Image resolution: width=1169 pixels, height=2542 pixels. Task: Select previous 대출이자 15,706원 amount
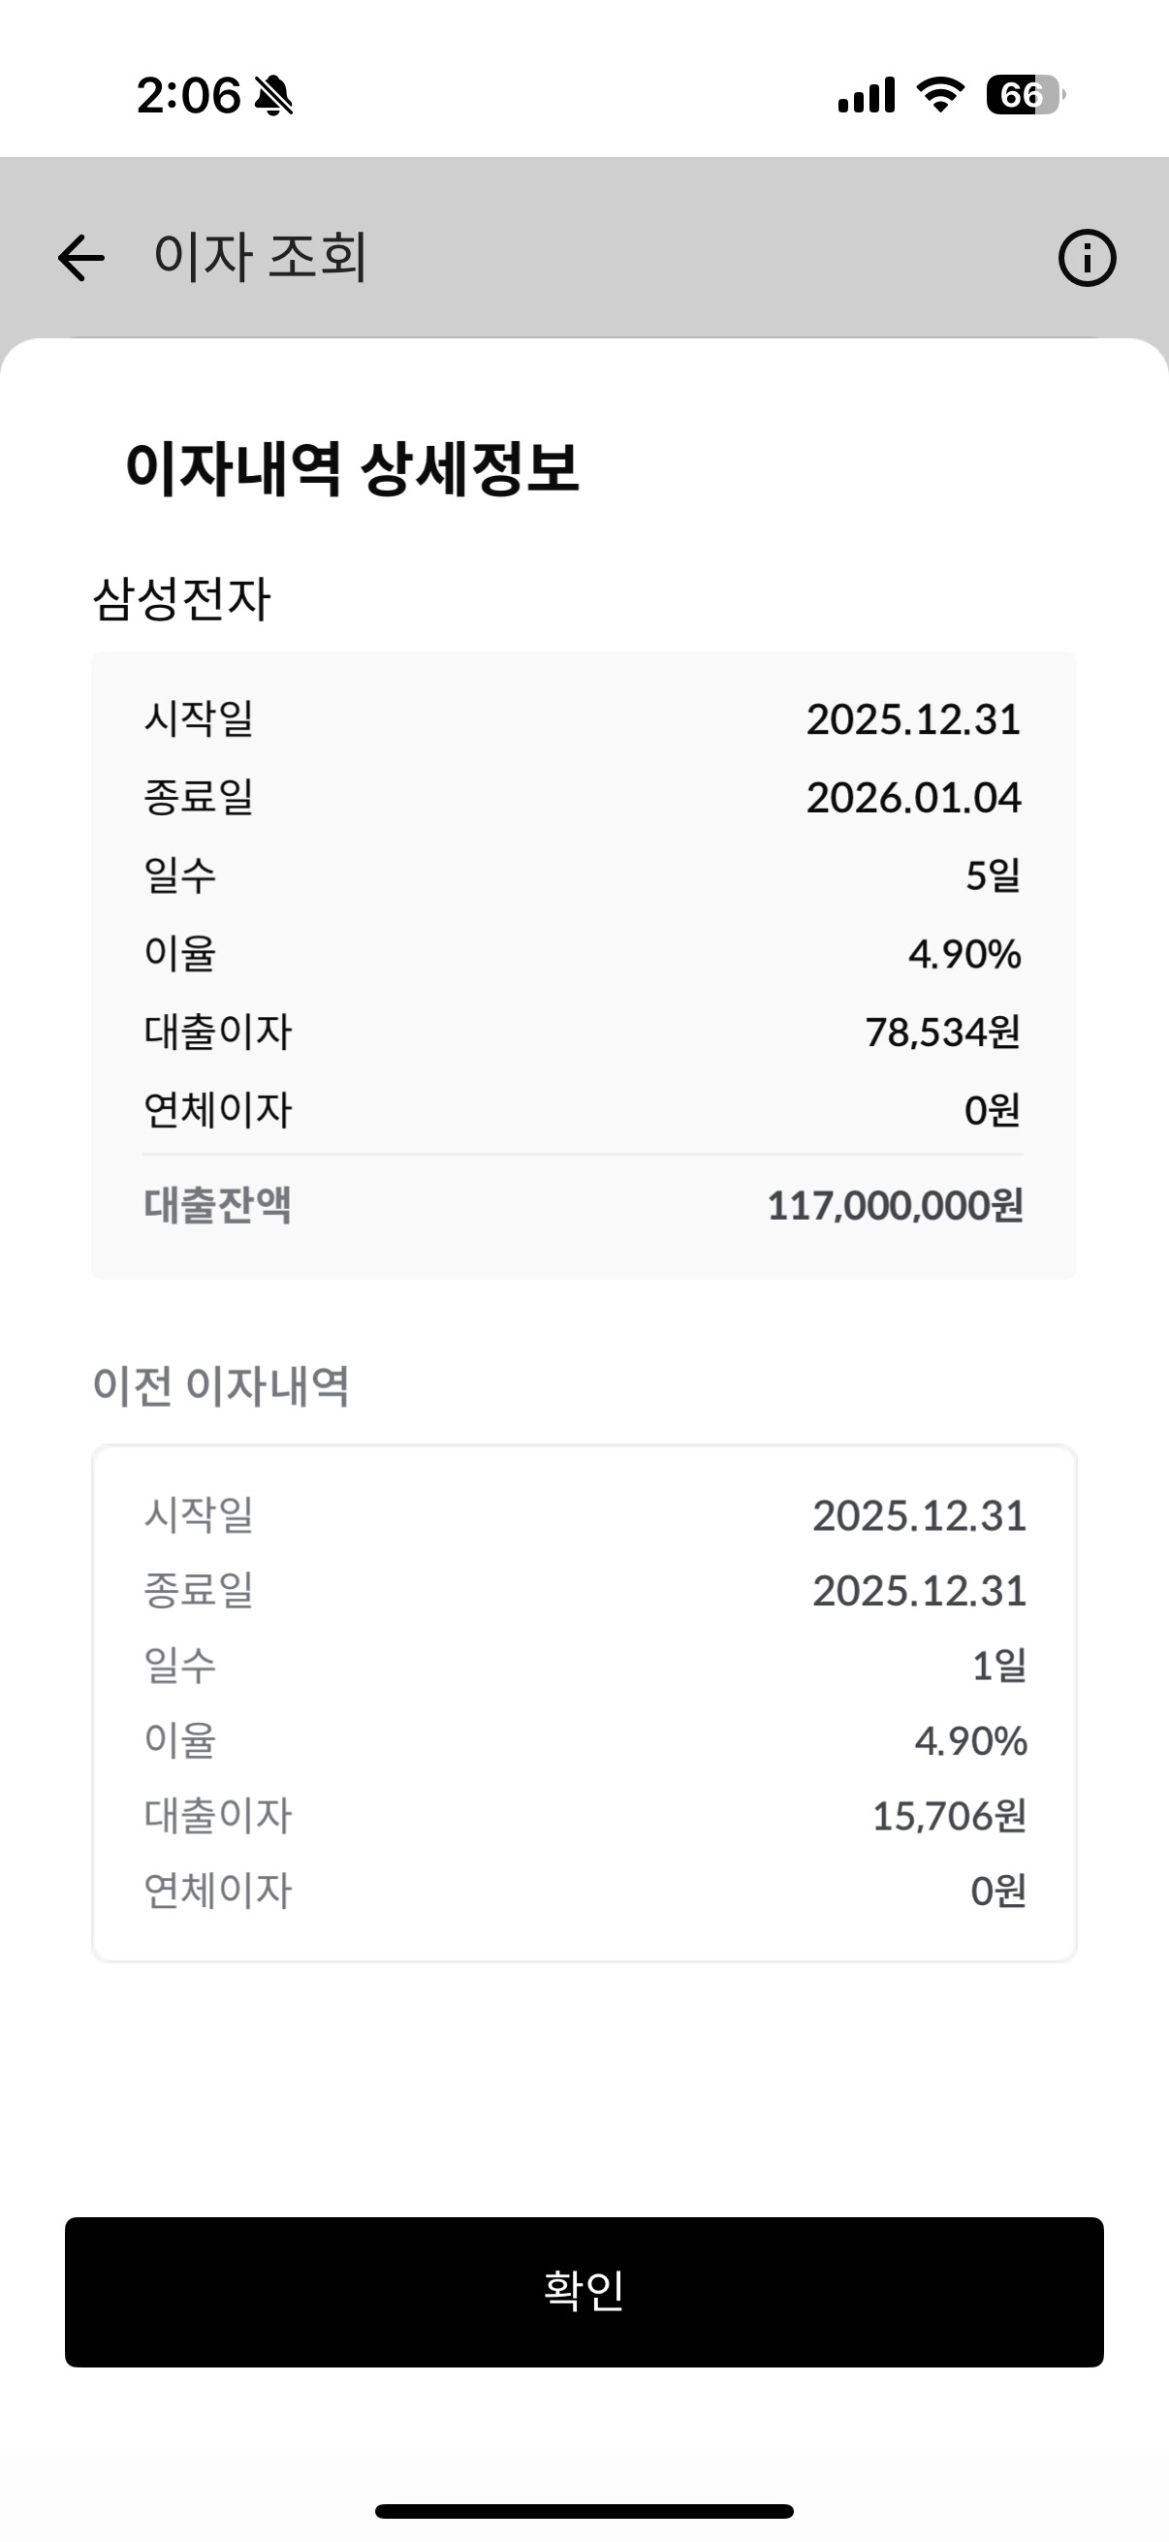(x=949, y=1816)
